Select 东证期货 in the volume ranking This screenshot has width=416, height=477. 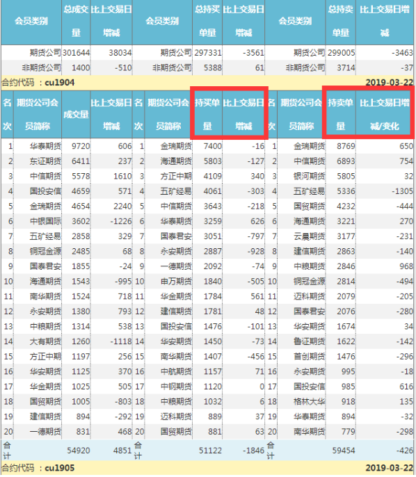[x=45, y=161]
